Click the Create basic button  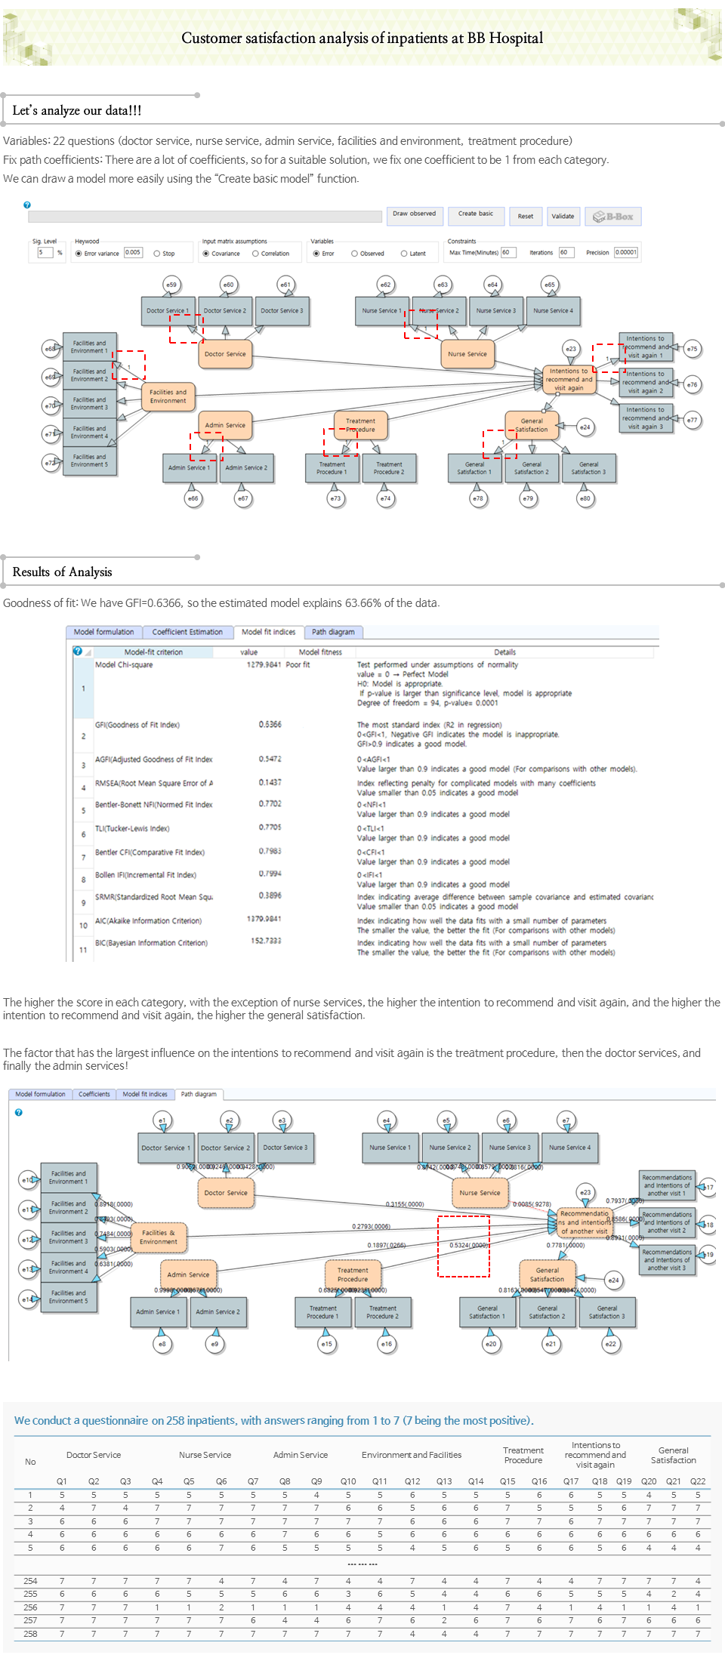(x=476, y=215)
